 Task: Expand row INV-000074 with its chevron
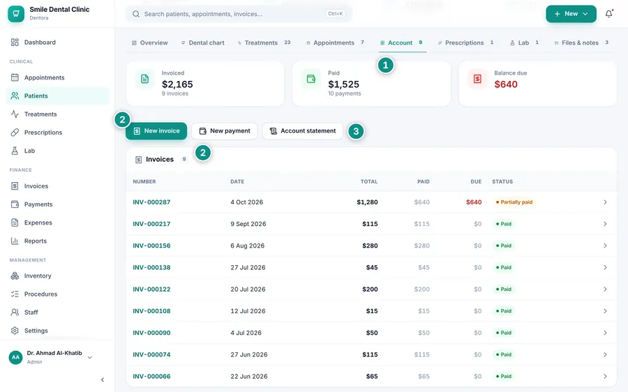click(605, 354)
